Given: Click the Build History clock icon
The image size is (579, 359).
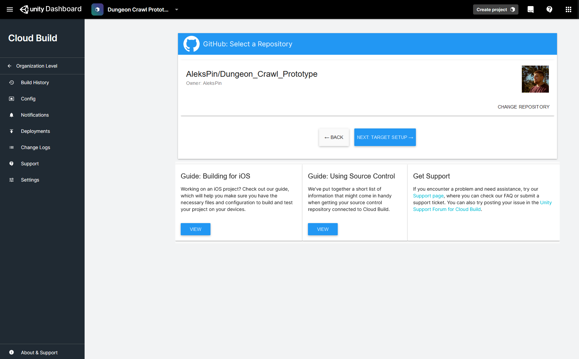Looking at the screenshot, I should [12, 82].
